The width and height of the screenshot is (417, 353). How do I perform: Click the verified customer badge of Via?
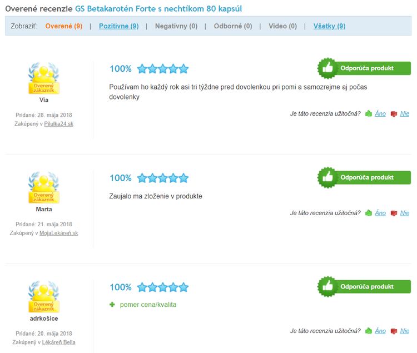44,78
